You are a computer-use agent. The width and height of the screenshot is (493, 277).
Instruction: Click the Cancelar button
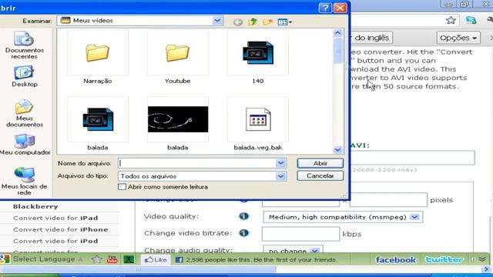[x=320, y=176]
